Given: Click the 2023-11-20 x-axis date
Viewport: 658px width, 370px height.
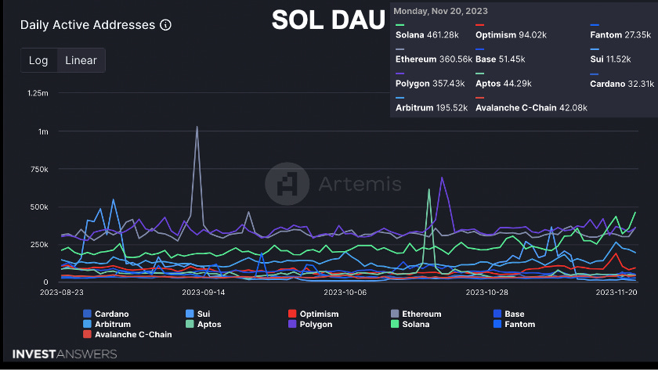Looking at the screenshot, I should (x=616, y=292).
